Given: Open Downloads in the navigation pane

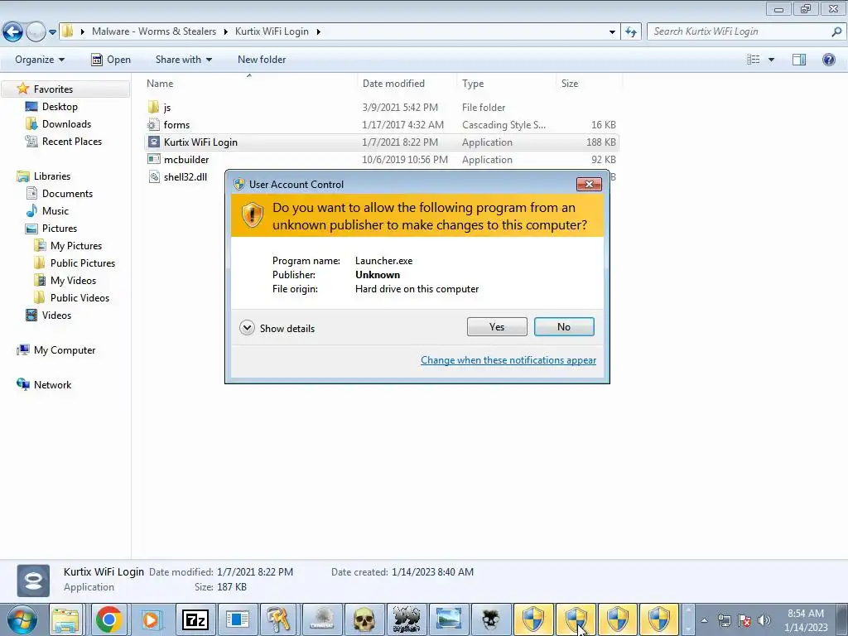Looking at the screenshot, I should pyautogui.click(x=66, y=124).
